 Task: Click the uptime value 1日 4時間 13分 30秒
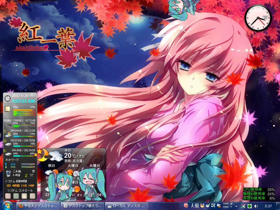point(20,186)
